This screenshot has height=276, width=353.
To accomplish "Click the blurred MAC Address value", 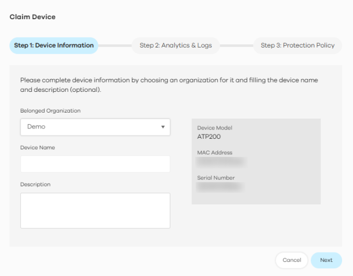I will coord(221,162).
